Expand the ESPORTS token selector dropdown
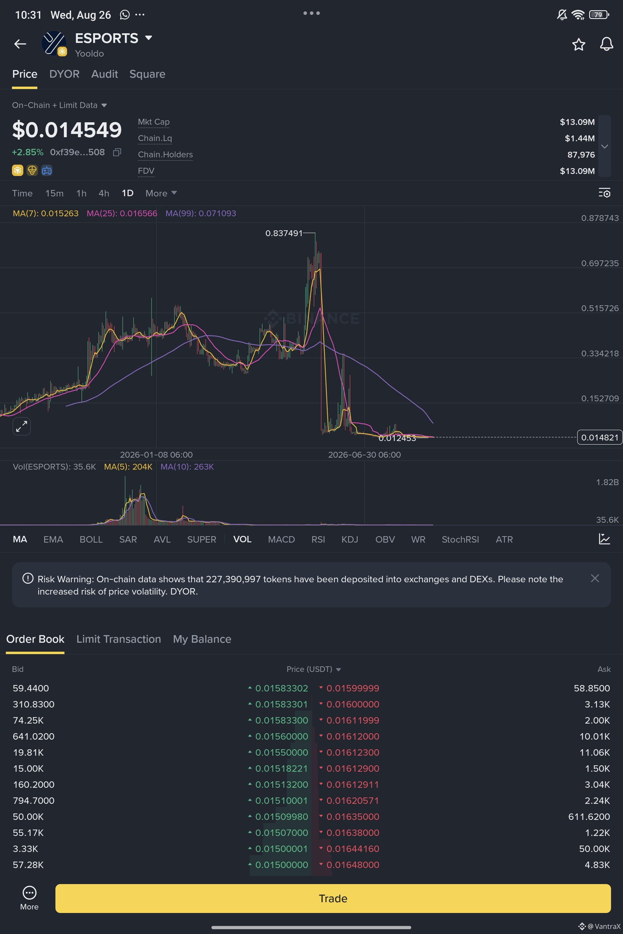623x934 pixels. tap(148, 38)
